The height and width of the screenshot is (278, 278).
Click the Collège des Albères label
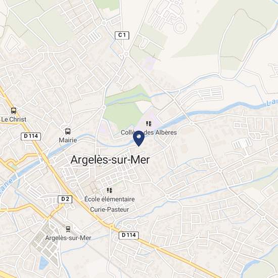(x=149, y=132)
